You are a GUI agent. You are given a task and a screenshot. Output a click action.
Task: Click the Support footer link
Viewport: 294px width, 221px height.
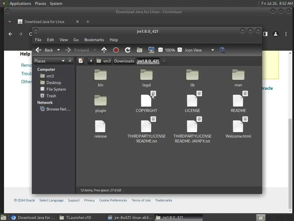(74, 200)
